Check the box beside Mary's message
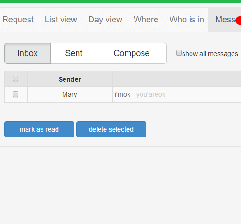 15,94
